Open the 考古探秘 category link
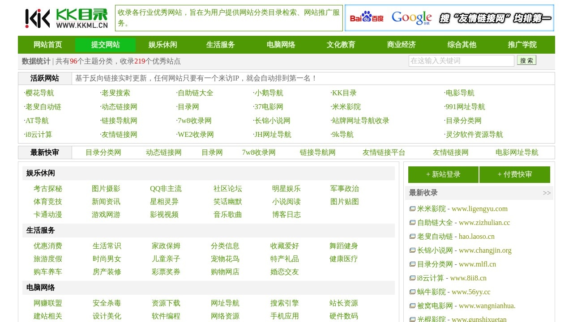 click(x=48, y=189)
